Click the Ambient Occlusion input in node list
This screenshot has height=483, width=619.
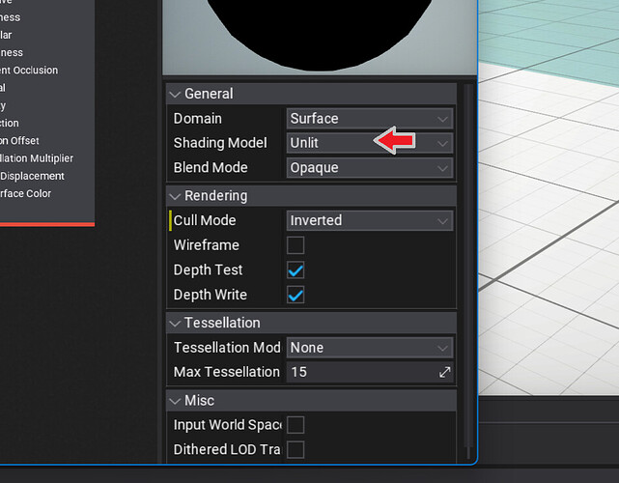pyautogui.click(x=29, y=71)
